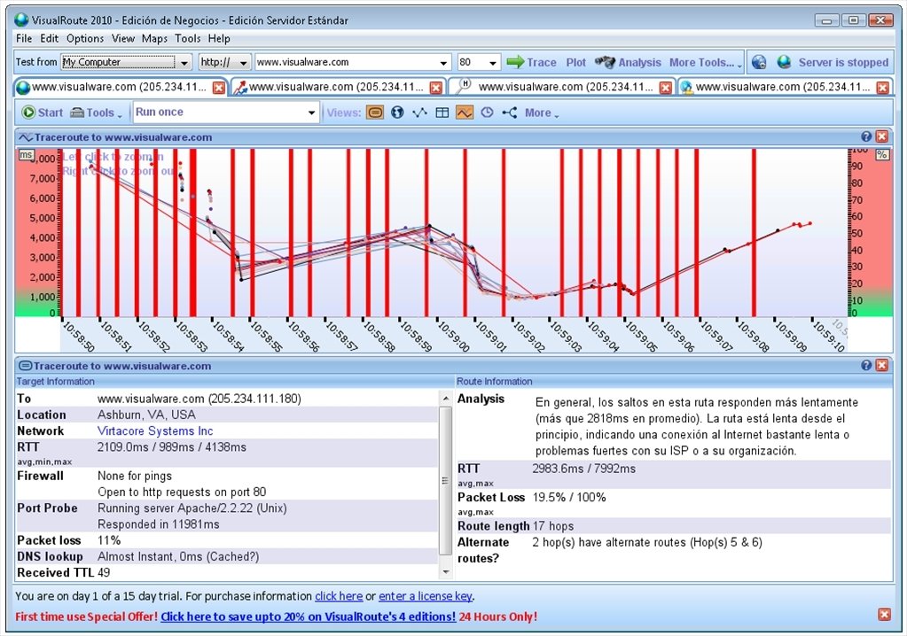907x636 pixels.
Task: Open the enter a license key link
Action: [x=426, y=596]
